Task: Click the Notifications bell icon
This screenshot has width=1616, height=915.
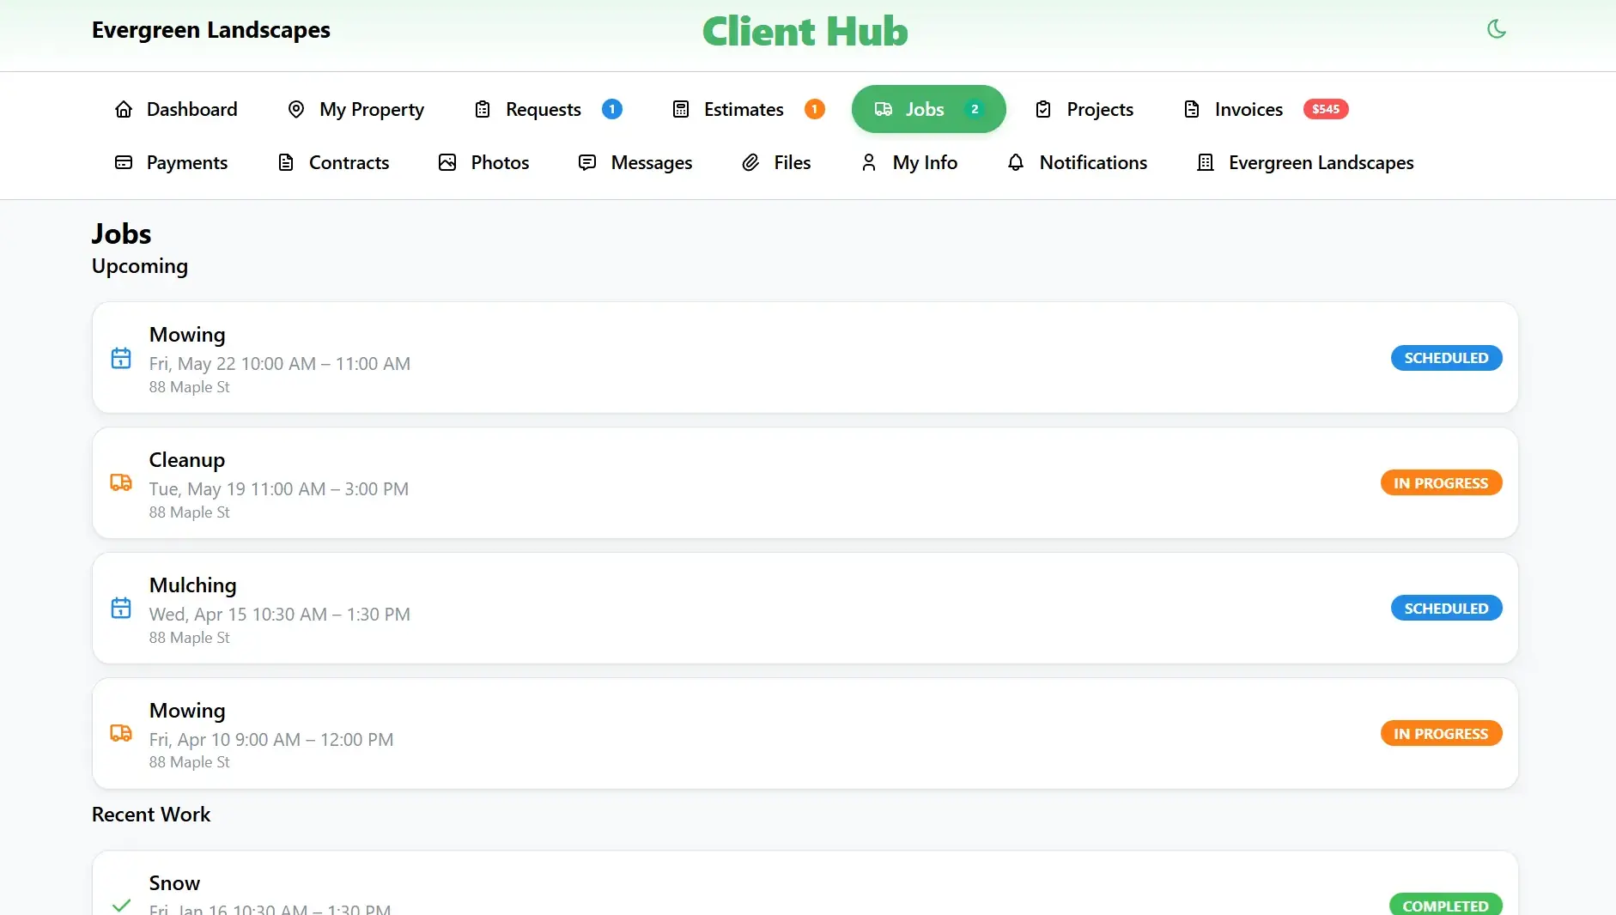Action: [1016, 162]
